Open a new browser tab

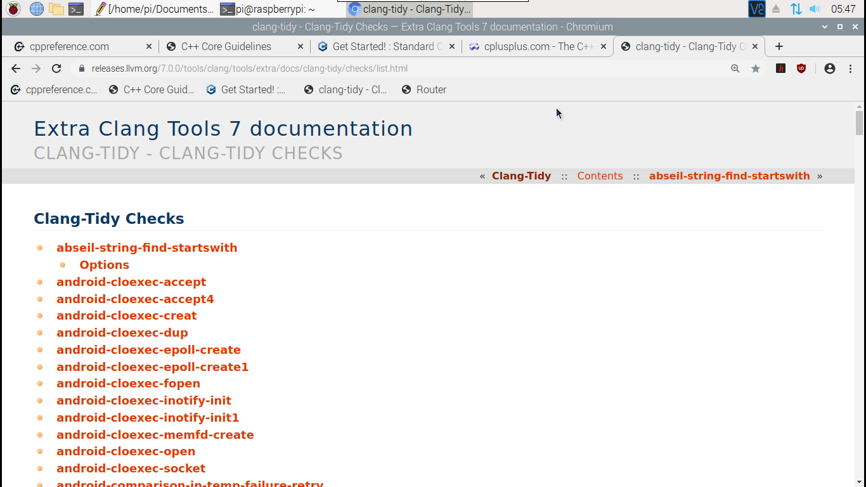(779, 46)
